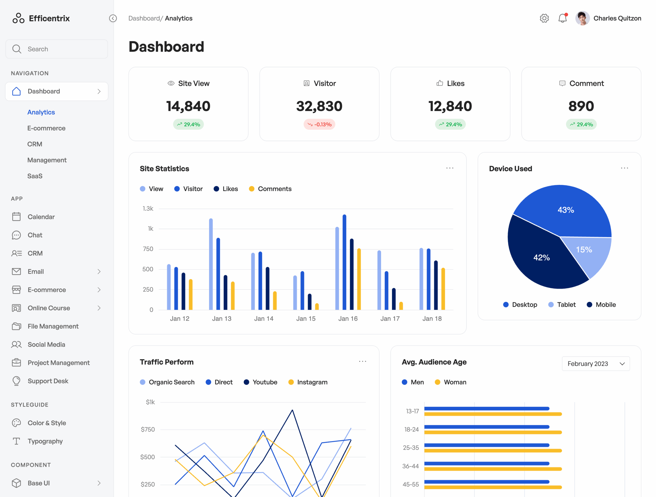
Task: Open the SaaS dashboard page
Action: click(35, 176)
